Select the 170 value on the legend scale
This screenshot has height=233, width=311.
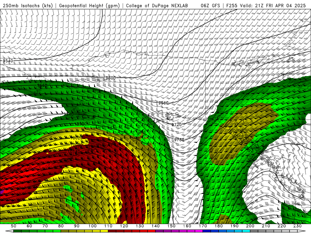(x=203, y=226)
